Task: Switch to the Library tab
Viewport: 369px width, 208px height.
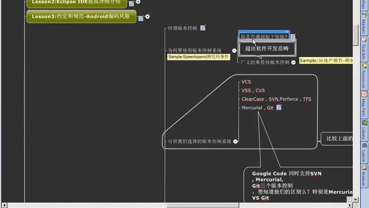Action: pos(364,129)
